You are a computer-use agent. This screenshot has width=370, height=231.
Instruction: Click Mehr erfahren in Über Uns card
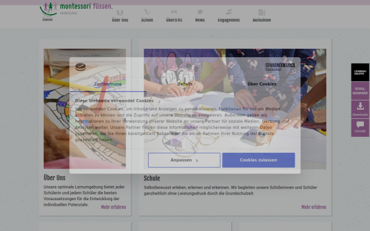(113, 207)
